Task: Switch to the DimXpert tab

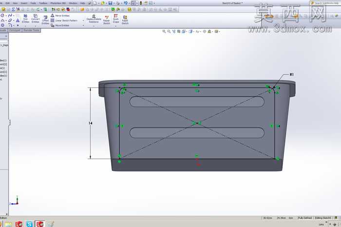Action: point(15,30)
